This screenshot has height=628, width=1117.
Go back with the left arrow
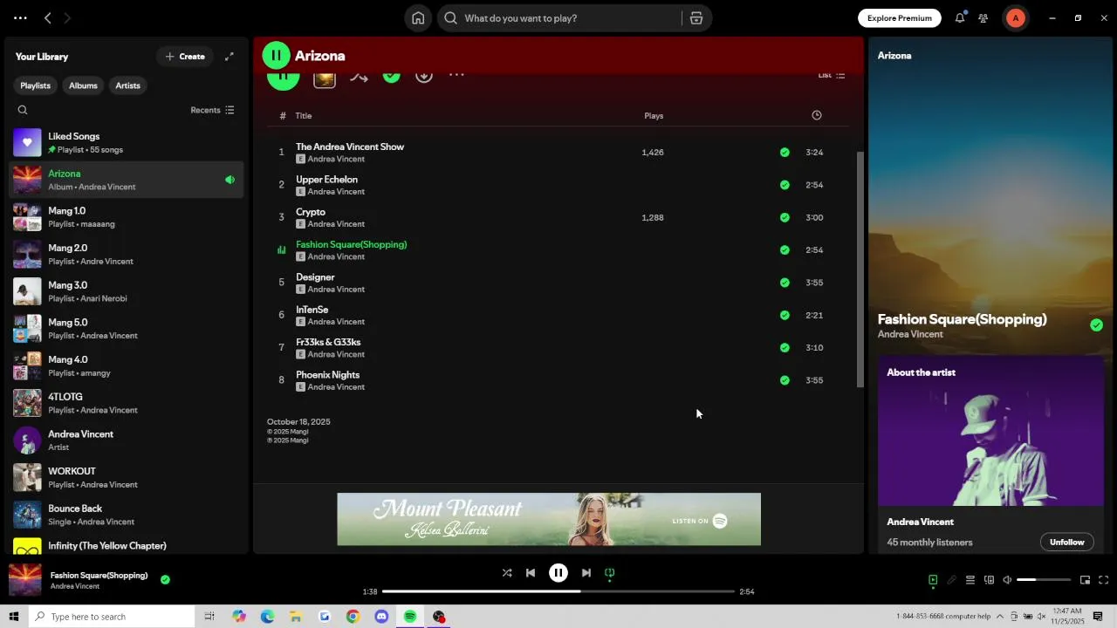48,18
